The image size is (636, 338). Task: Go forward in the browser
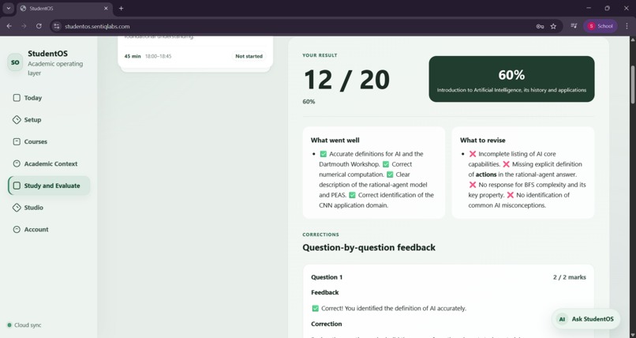(x=24, y=26)
